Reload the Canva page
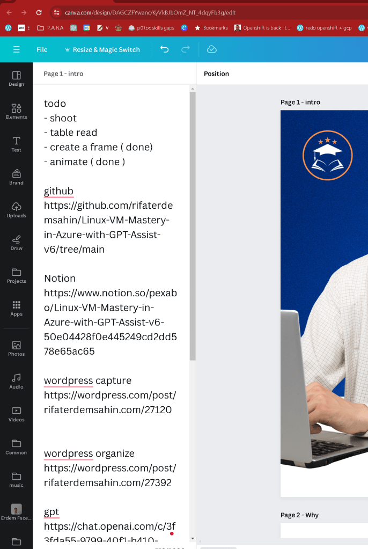 (x=39, y=12)
